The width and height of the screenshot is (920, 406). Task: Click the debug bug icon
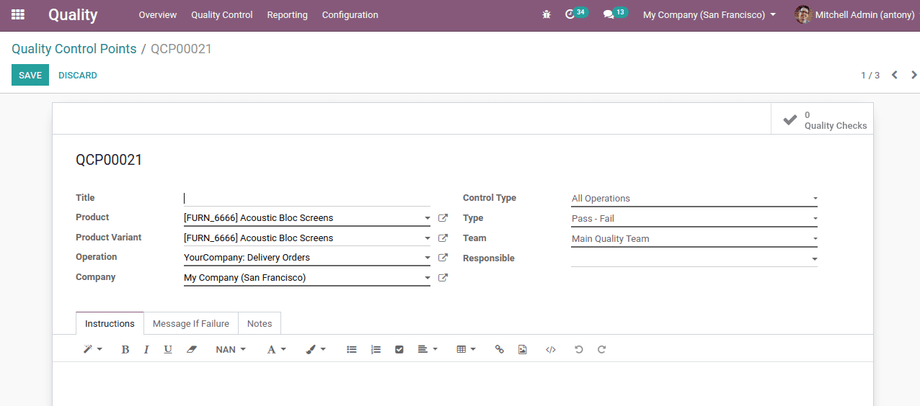(547, 14)
